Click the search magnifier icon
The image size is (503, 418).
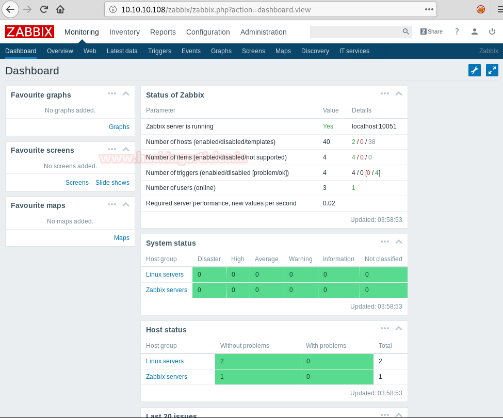pos(406,31)
